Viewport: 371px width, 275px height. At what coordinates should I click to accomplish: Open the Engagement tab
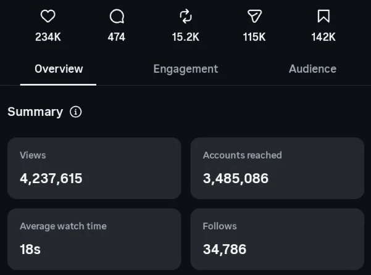click(185, 69)
